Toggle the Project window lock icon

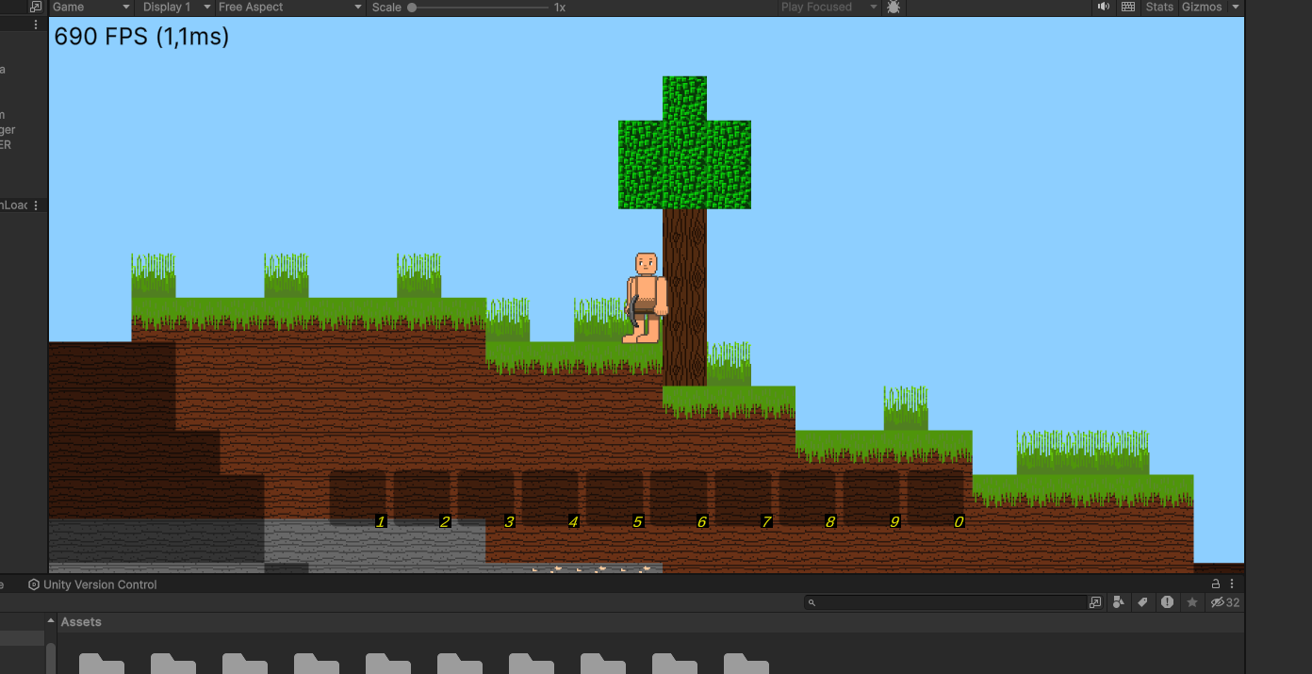pos(1214,584)
